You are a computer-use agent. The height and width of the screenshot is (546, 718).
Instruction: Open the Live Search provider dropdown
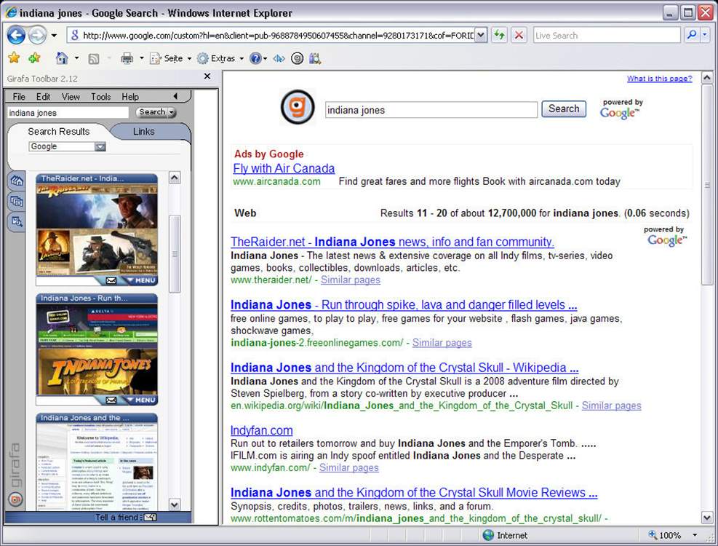click(705, 35)
